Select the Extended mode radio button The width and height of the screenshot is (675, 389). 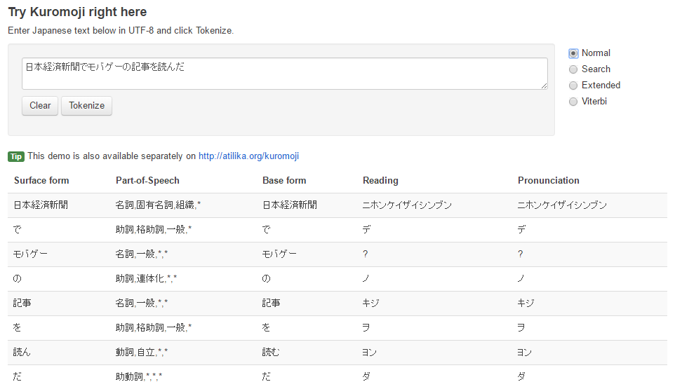(573, 86)
